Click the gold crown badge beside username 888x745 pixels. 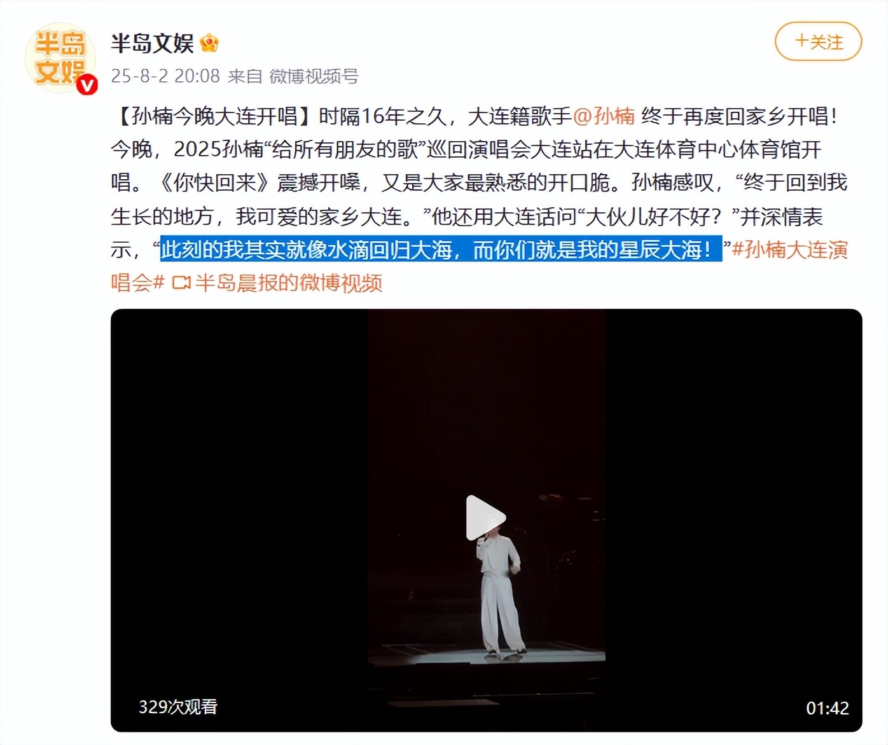209,43
